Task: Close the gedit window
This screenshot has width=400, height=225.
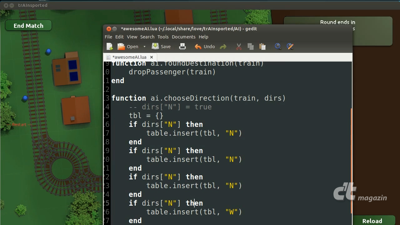Action: tap(109, 29)
